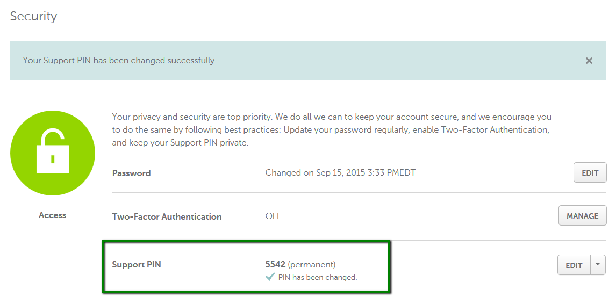Click the PIN has been changed message
Screen dimensions: 616x297
click(x=318, y=277)
